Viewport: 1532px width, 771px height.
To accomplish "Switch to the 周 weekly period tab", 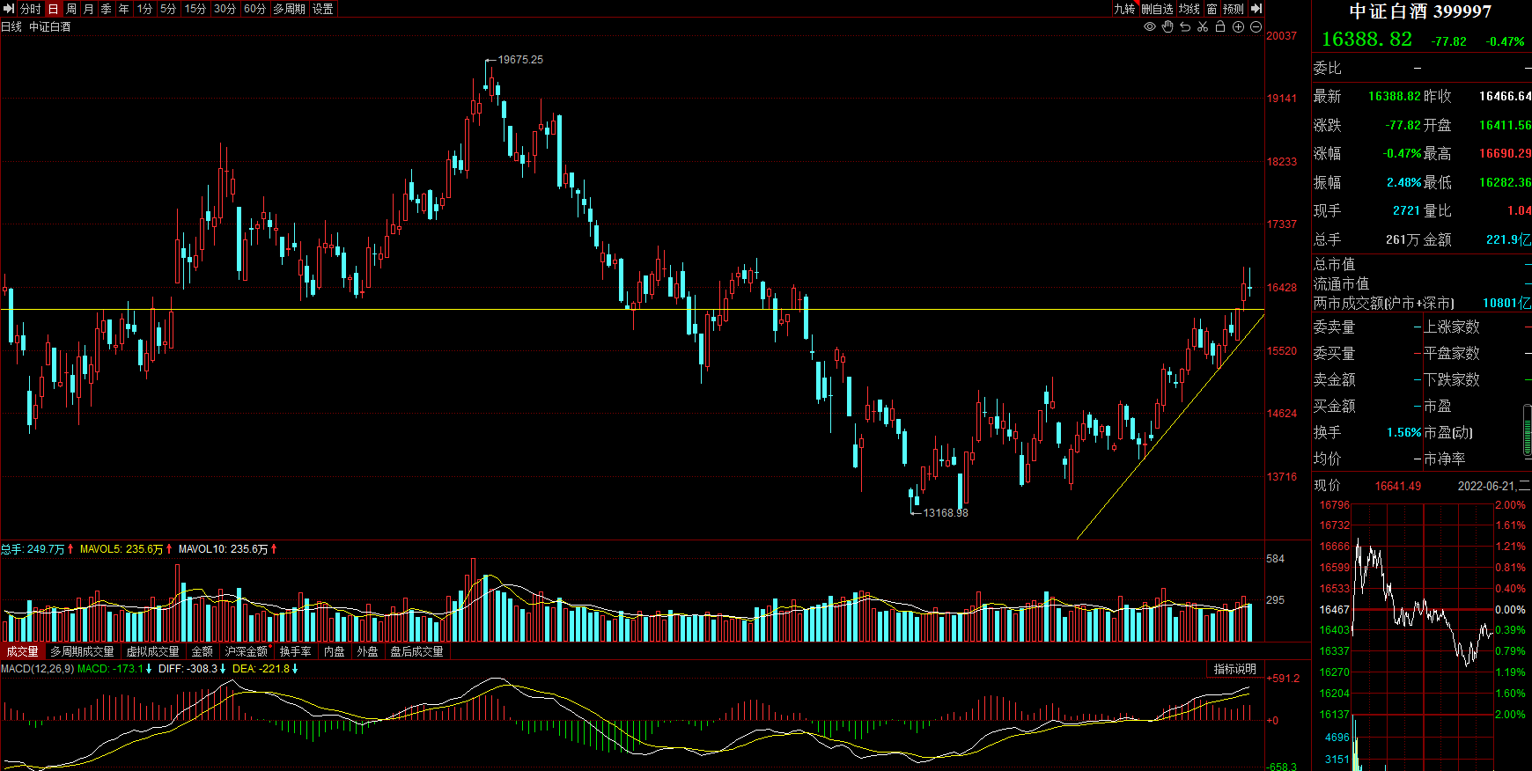I will [71, 9].
